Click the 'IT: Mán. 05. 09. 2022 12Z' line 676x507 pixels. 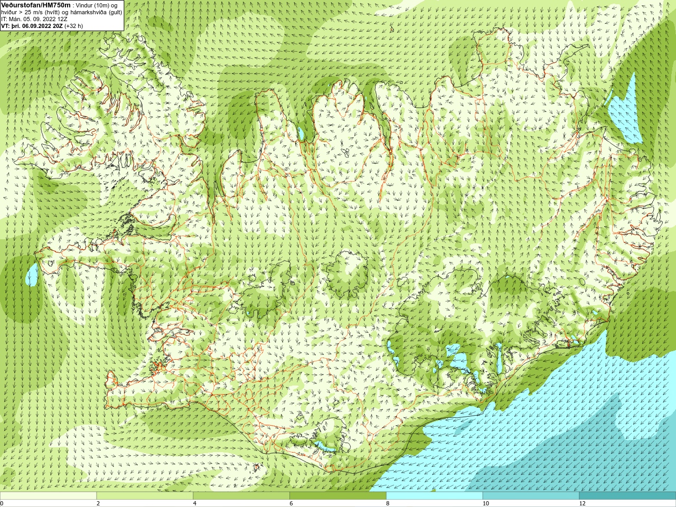(x=34, y=19)
